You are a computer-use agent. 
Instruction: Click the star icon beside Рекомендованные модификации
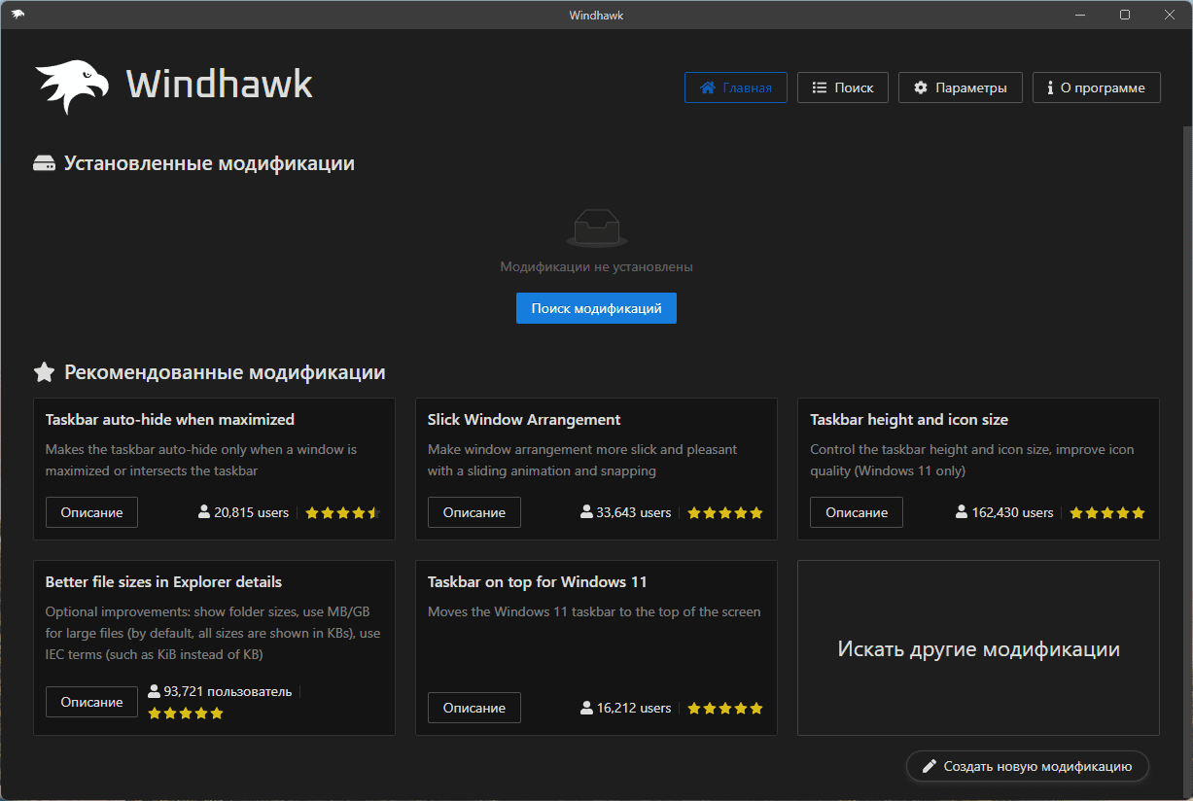pos(44,372)
